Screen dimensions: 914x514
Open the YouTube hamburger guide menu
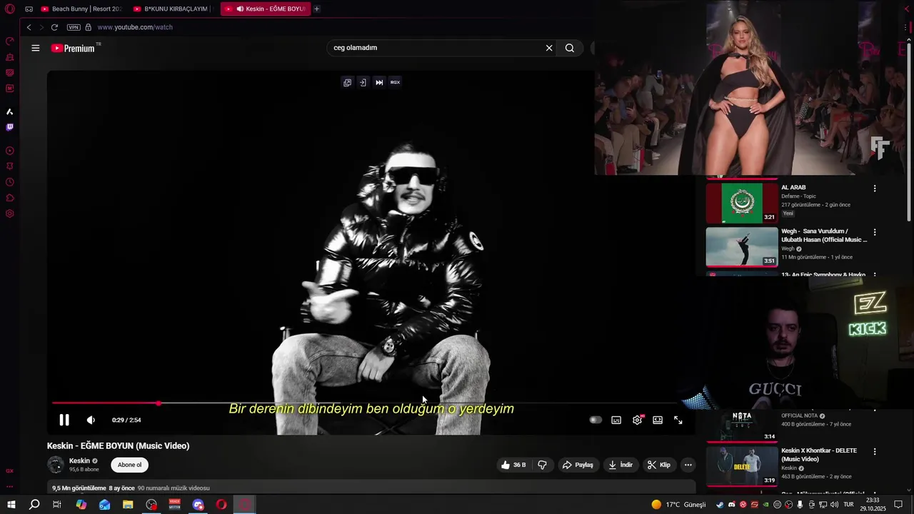click(35, 48)
